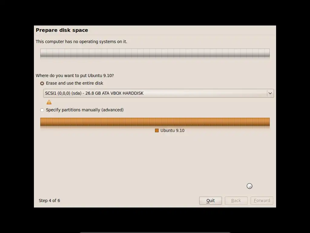Click the orange warning triangle icon

click(49, 102)
